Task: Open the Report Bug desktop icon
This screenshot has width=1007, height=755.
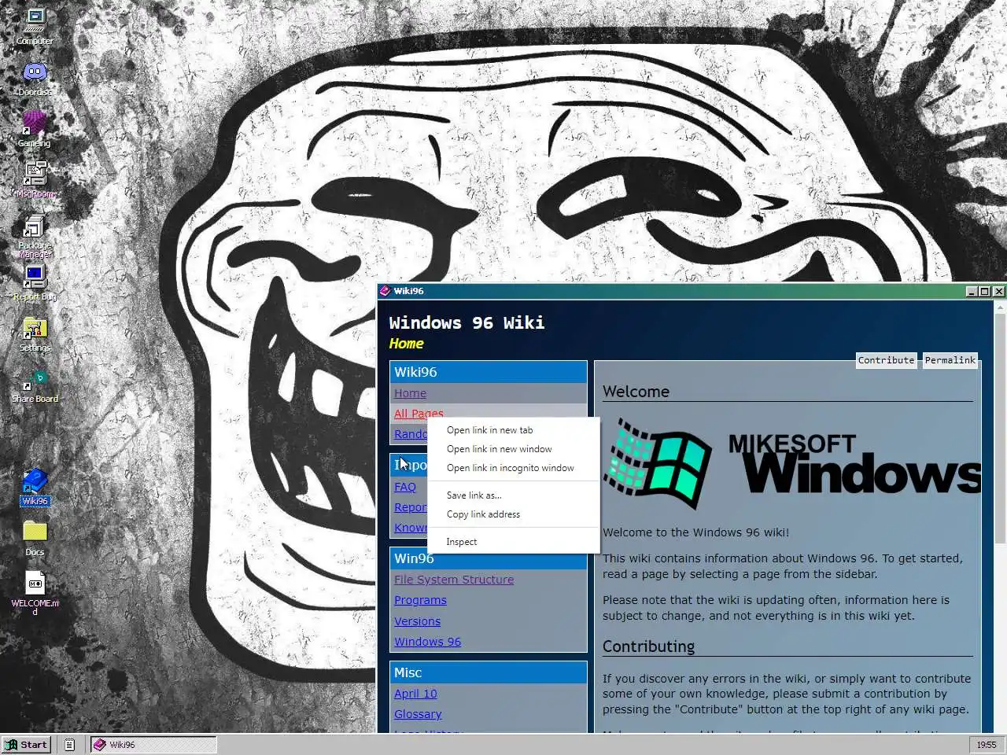Action: 35,283
